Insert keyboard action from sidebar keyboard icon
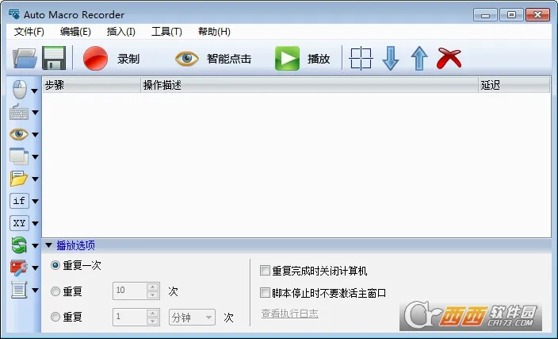Image resolution: width=558 pixels, height=339 pixels. tap(19, 112)
